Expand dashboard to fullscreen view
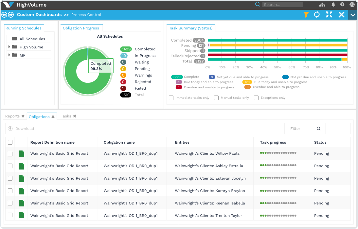 point(329,14)
